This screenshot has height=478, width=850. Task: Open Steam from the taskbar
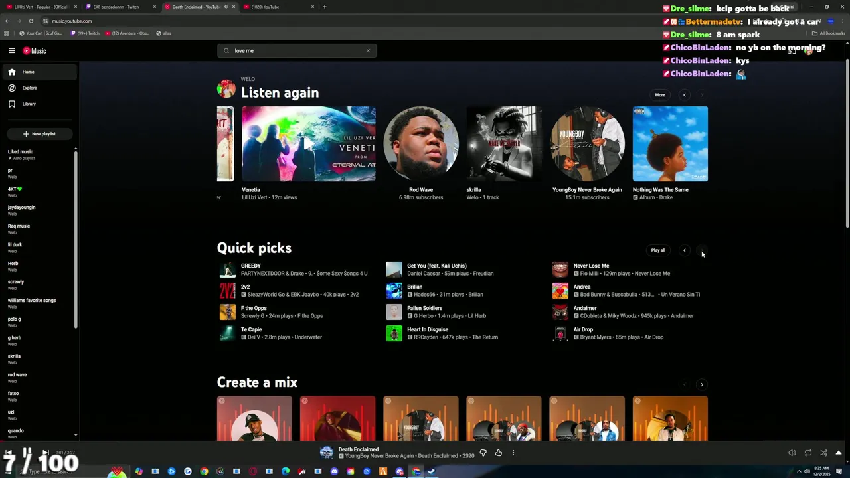click(431, 471)
